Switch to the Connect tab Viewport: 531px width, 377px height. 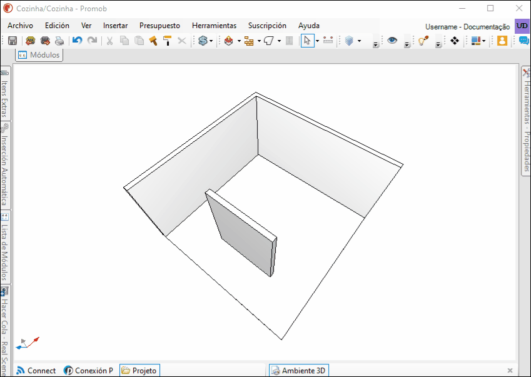tap(36, 371)
